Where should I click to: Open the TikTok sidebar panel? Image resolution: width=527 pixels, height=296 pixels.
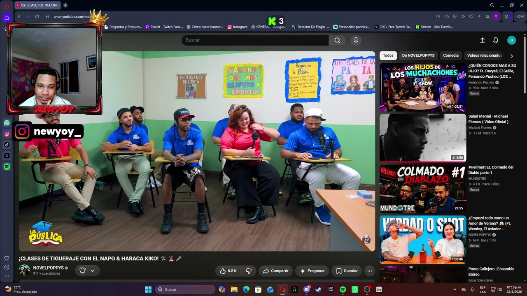(x=7, y=145)
